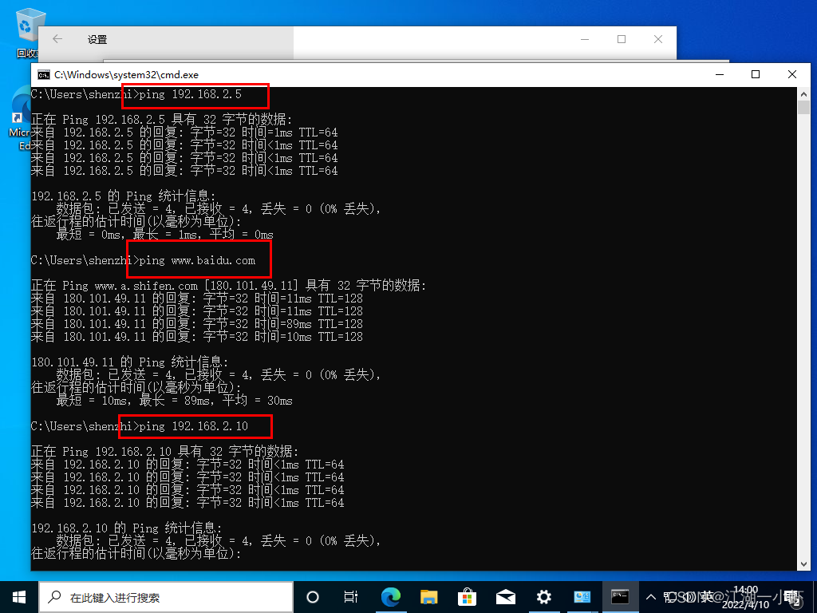Image resolution: width=817 pixels, height=613 pixels.
Task: Click the cmd.exe title bar system icon
Action: (x=44, y=74)
